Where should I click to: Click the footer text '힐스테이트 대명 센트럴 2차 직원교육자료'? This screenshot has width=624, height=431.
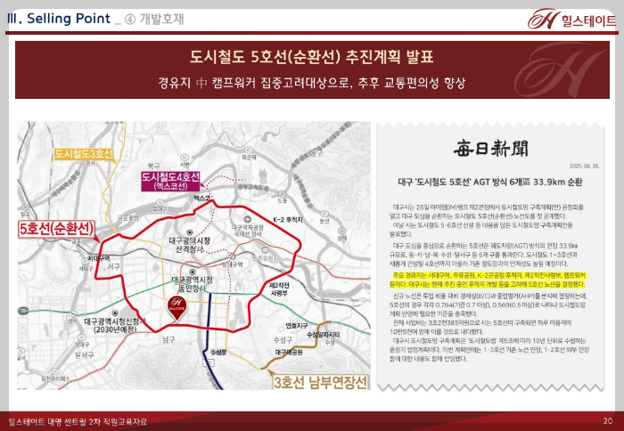pos(78,421)
